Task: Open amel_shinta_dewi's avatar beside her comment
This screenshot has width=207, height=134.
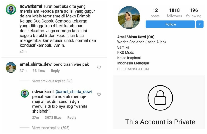Action: coord(11,67)
